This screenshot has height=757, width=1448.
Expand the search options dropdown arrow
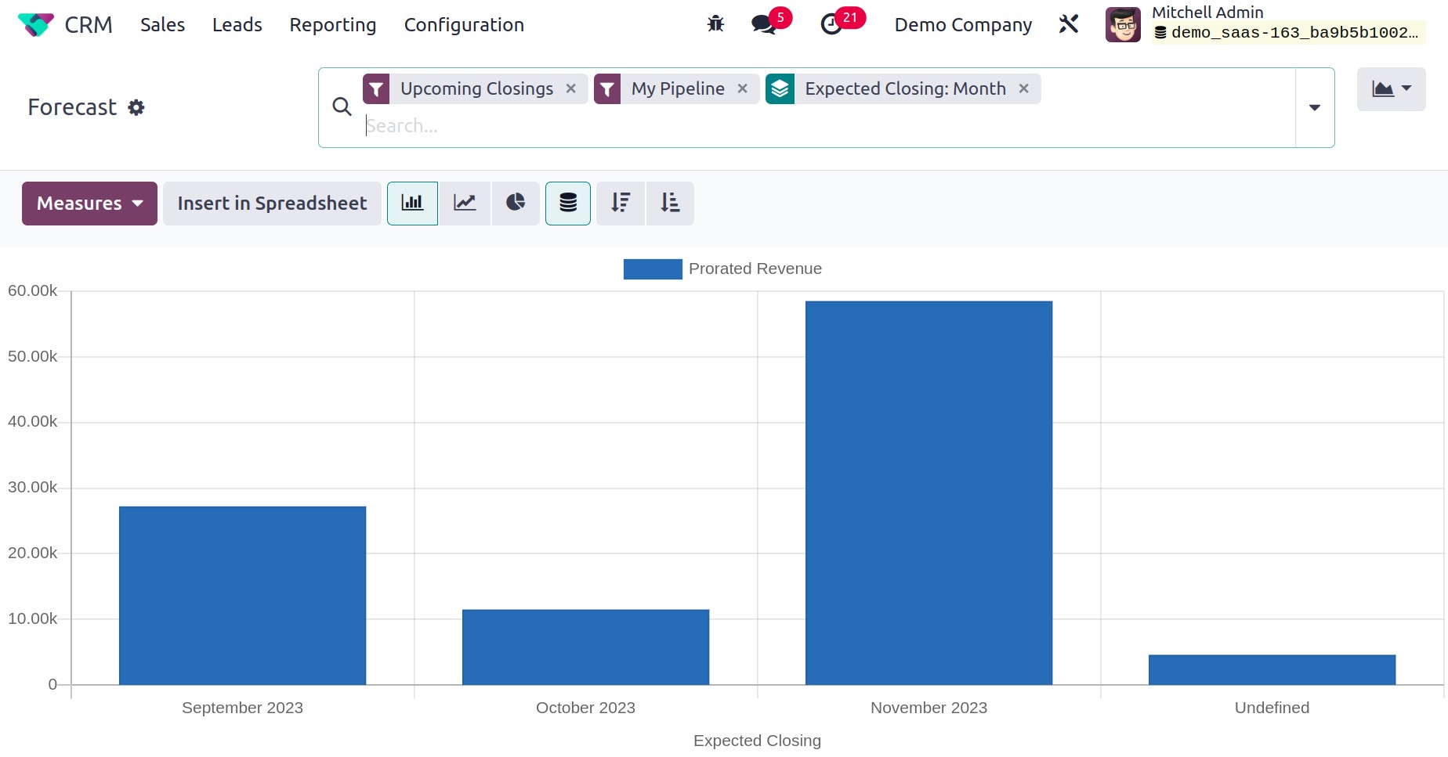click(1315, 107)
